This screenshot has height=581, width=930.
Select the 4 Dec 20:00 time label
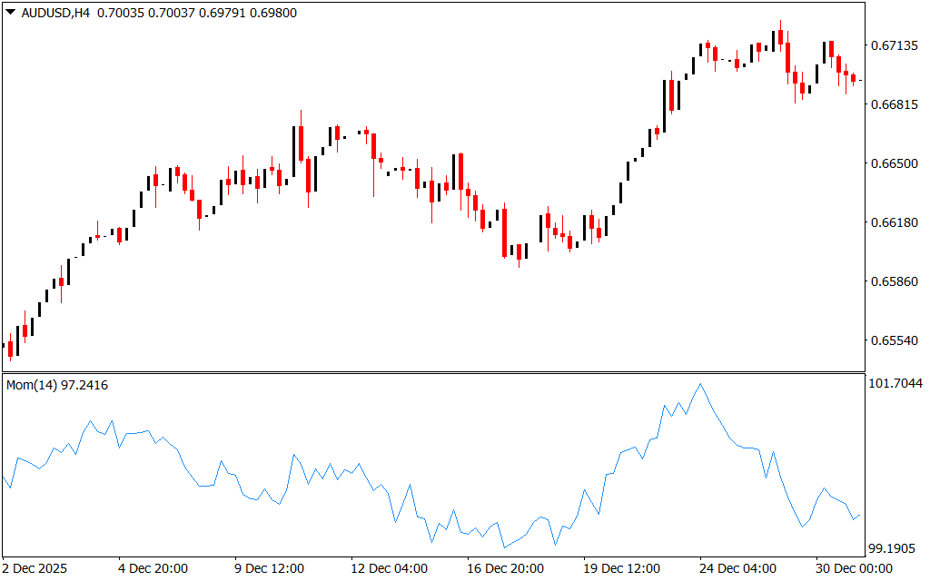point(153,568)
